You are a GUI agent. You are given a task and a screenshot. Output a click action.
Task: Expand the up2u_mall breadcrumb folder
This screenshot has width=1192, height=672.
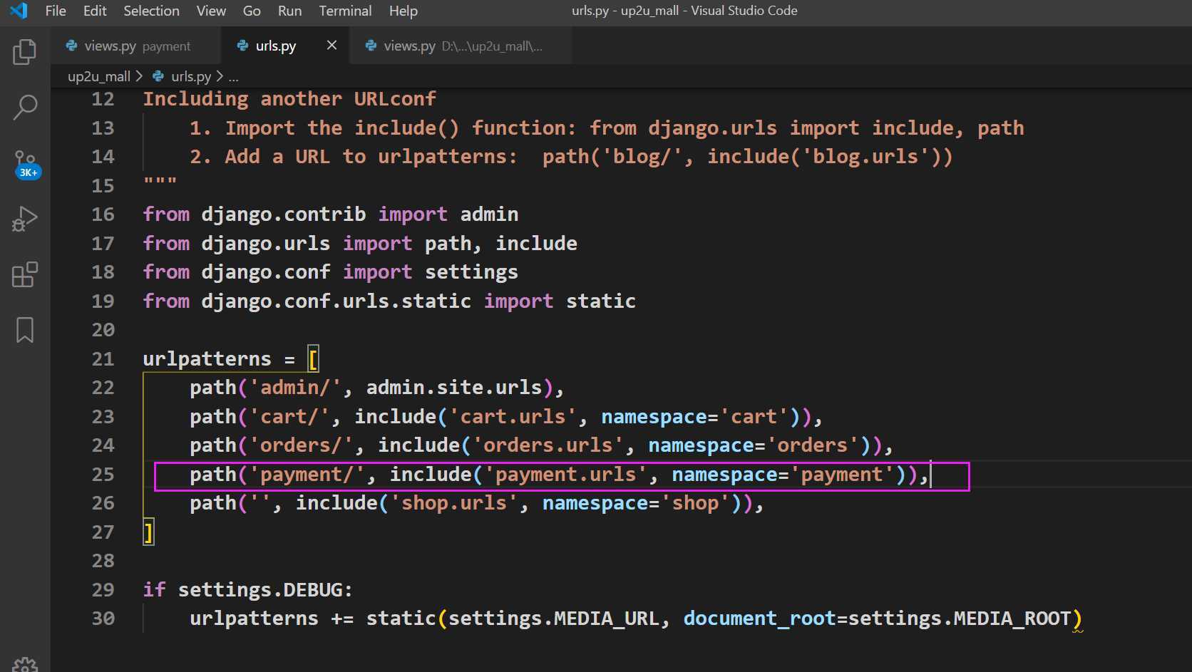coord(98,76)
